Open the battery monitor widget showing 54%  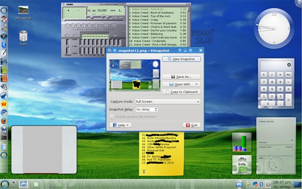coord(241,164)
